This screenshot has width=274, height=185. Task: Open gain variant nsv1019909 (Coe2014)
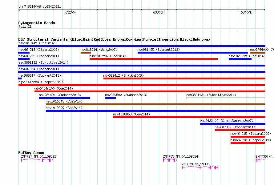155,111
